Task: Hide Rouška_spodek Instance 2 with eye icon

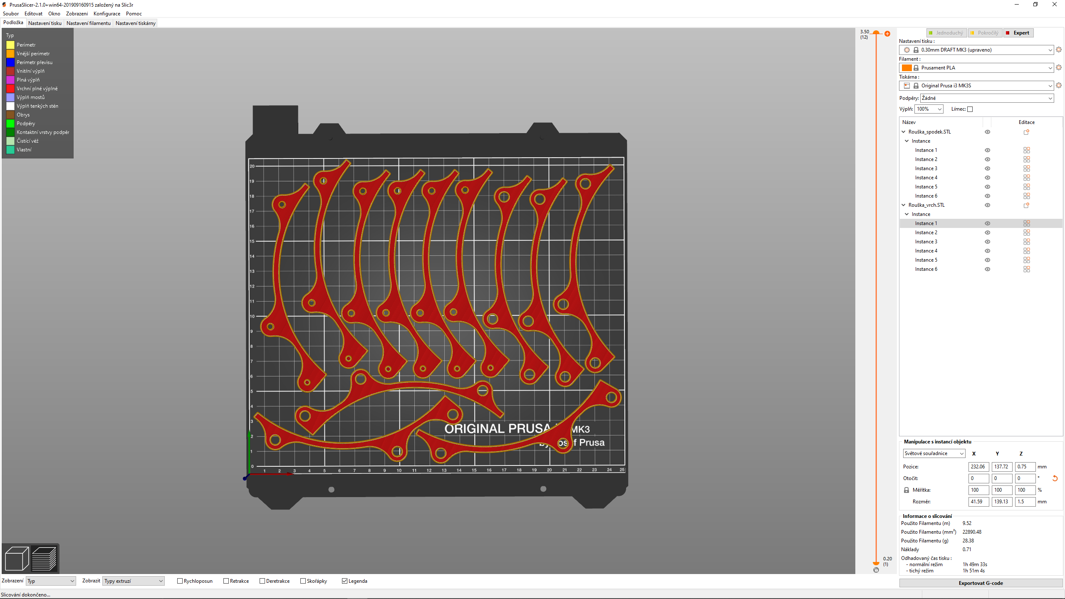Action: click(x=987, y=159)
